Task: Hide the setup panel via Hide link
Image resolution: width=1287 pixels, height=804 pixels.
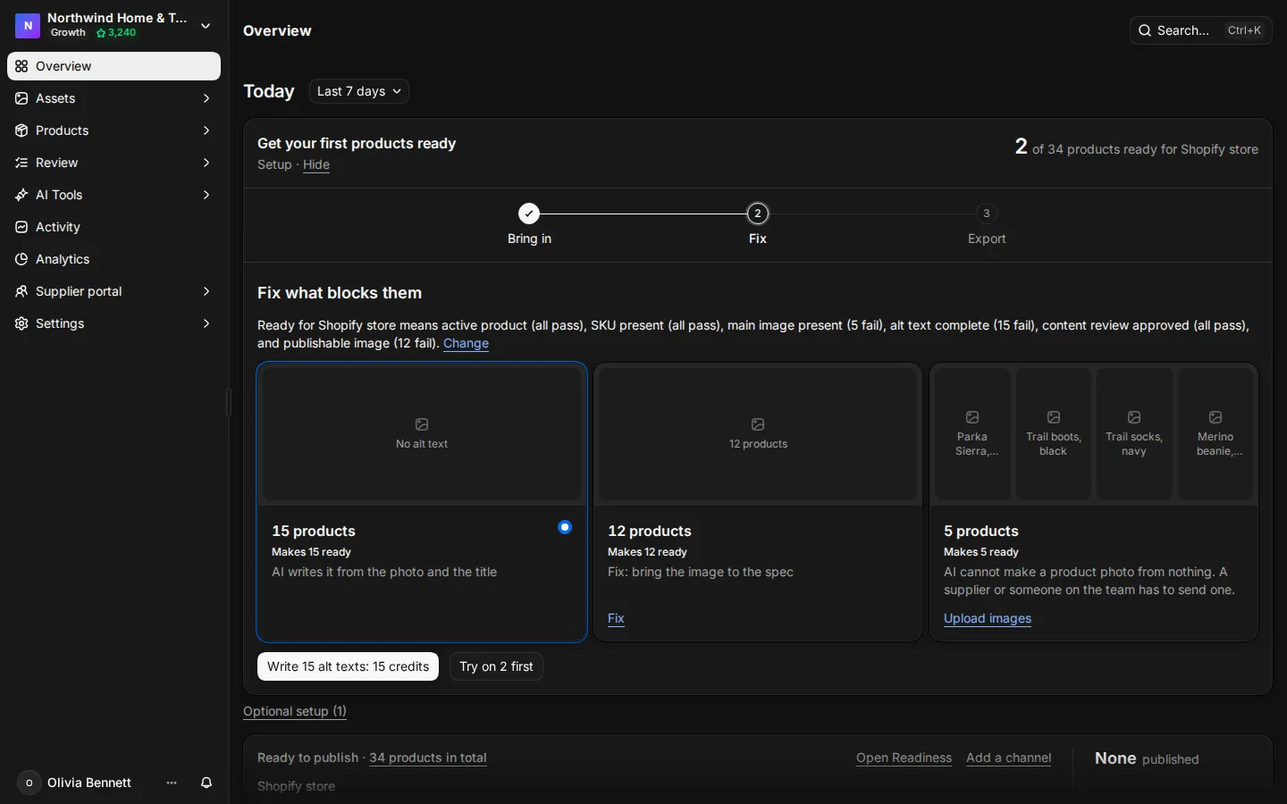Action: tap(316, 164)
